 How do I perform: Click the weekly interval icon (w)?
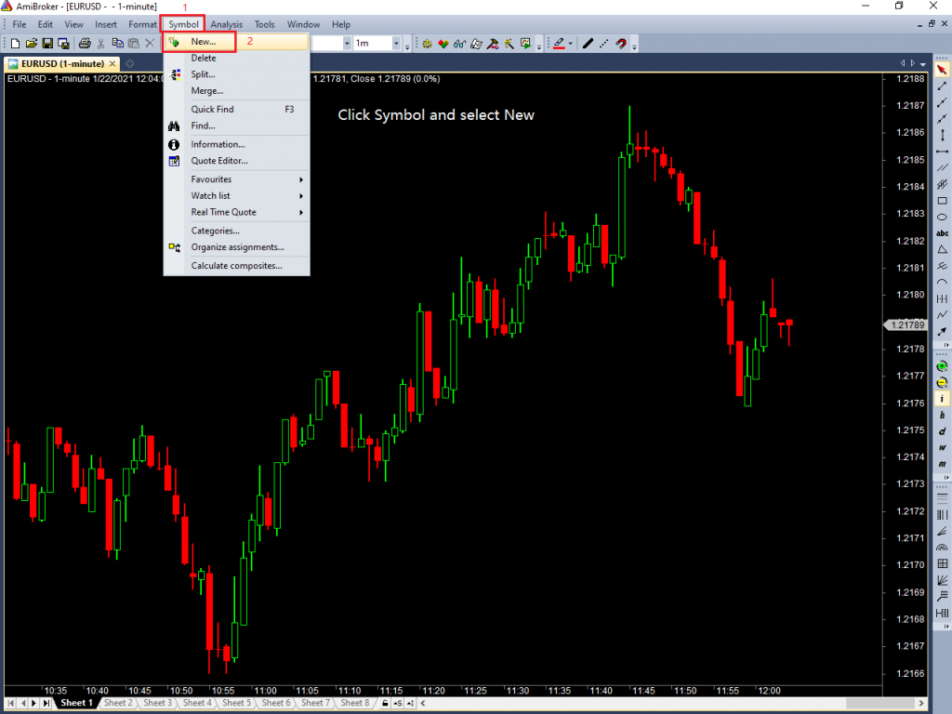pyautogui.click(x=941, y=446)
